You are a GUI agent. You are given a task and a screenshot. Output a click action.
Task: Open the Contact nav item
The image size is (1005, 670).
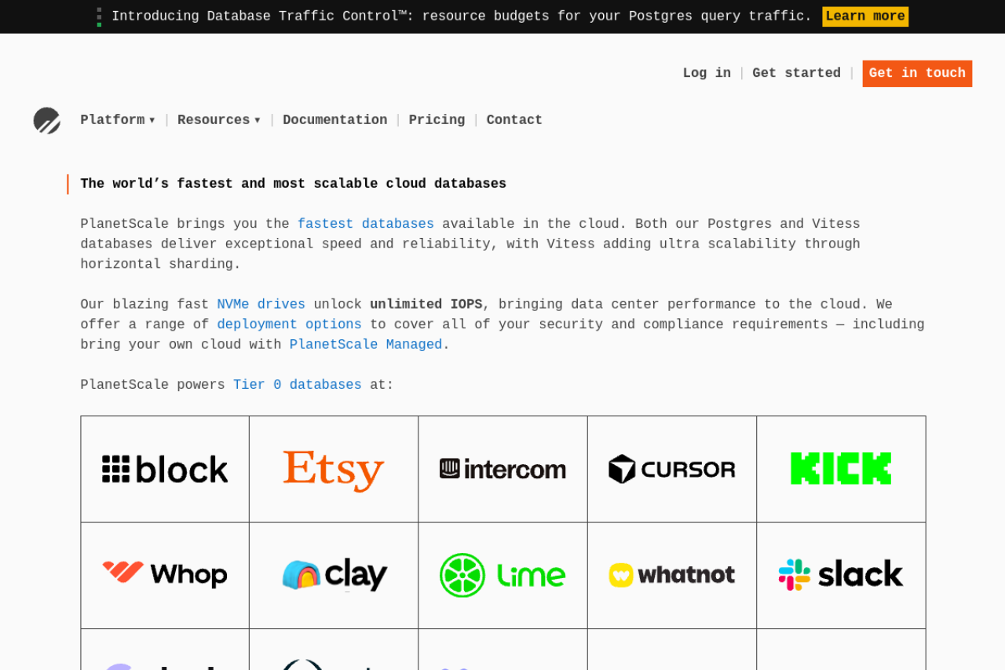tap(514, 120)
